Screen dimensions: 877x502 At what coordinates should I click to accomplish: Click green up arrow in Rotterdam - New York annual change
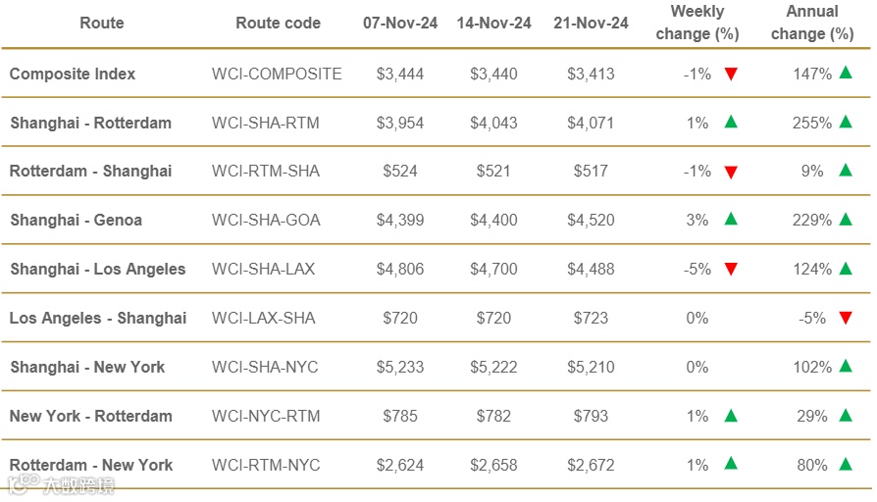click(x=846, y=464)
